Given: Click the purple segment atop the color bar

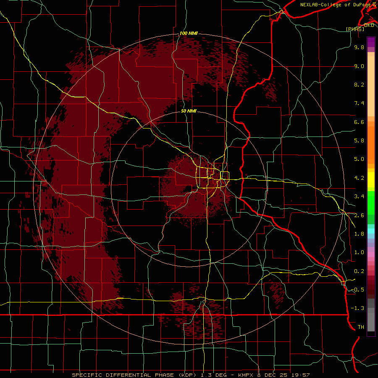Looking at the screenshot, I should (371, 42).
